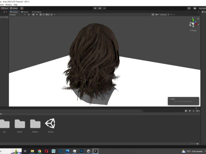The width and height of the screenshot is (206, 154).
Task: Toggle the scene gizmo lock icon
Action: click(x=198, y=19)
